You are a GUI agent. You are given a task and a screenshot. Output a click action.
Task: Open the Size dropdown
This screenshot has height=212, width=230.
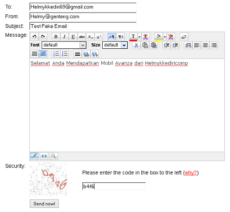pyautogui.click(x=115, y=45)
